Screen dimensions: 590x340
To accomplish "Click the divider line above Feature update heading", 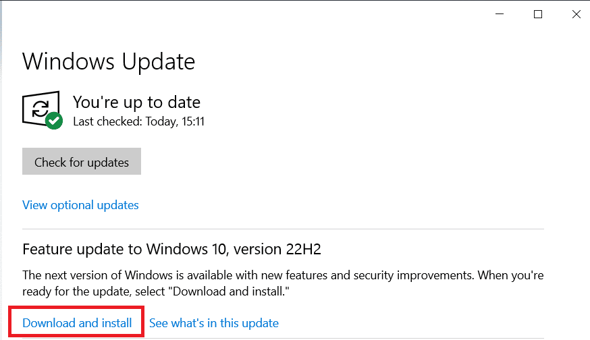I will pyautogui.click(x=283, y=229).
